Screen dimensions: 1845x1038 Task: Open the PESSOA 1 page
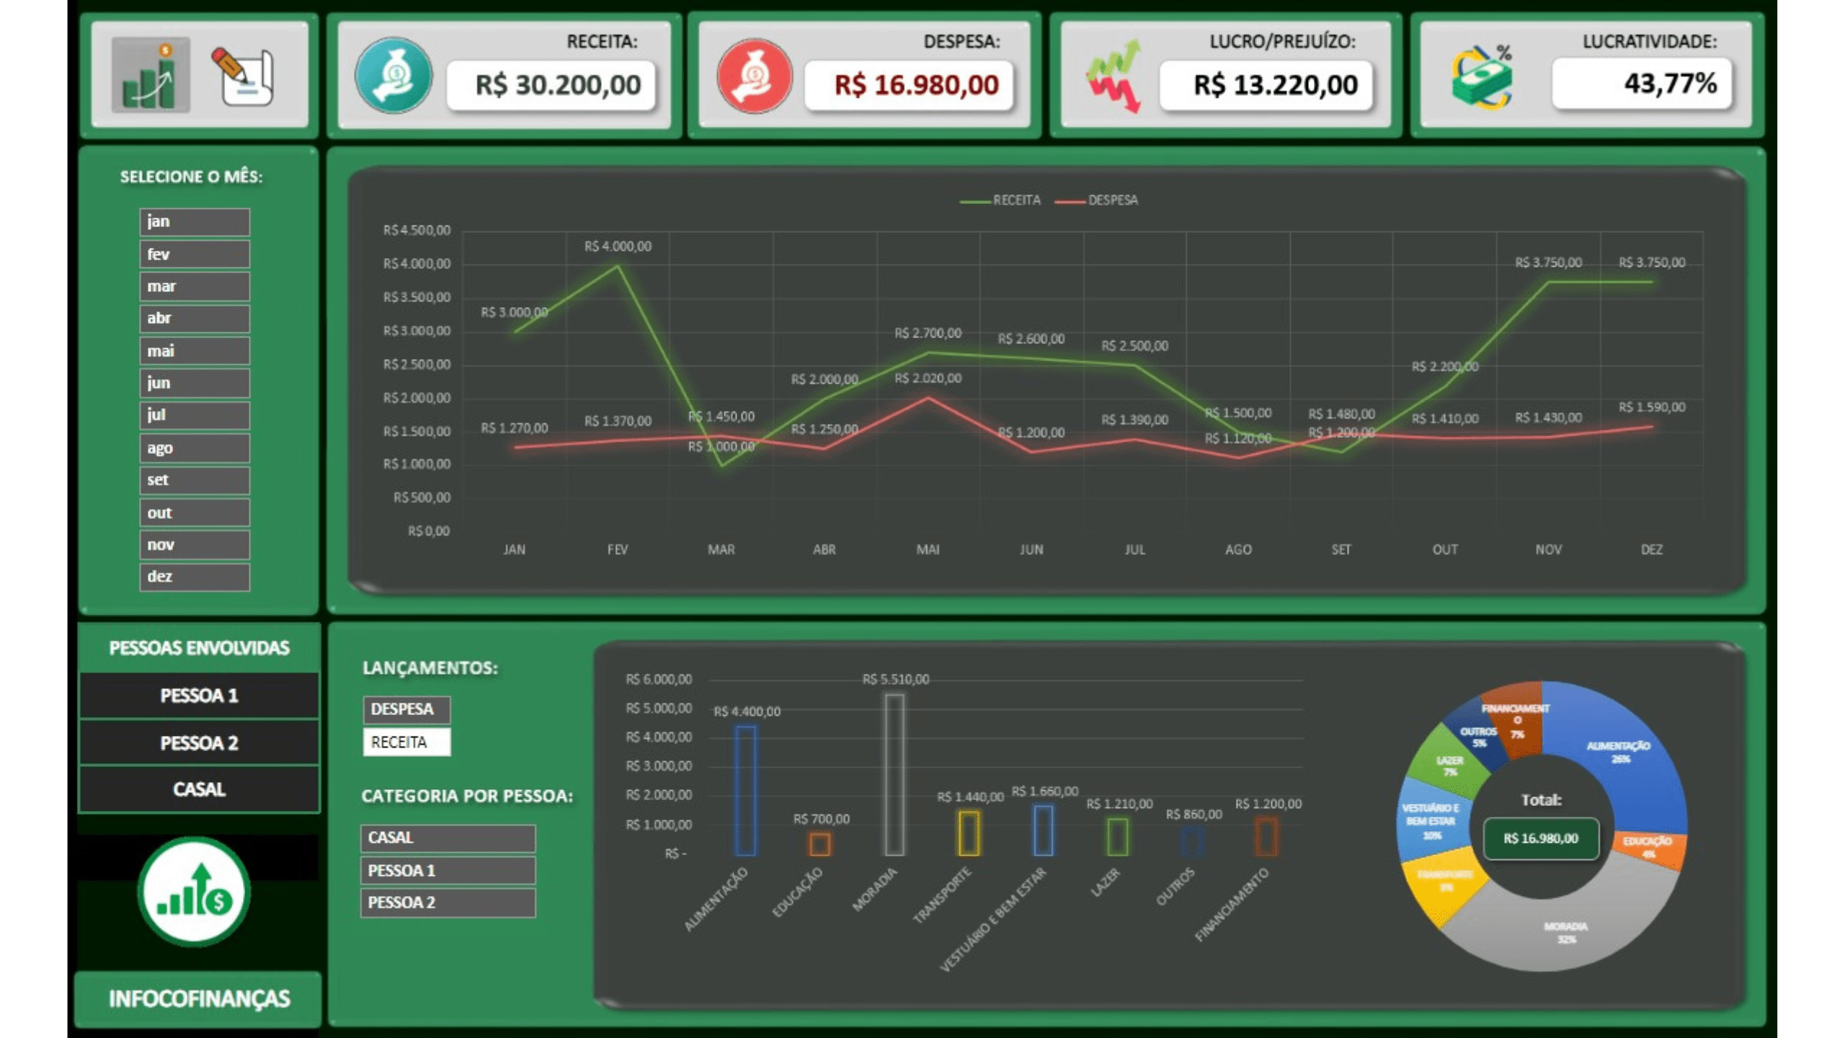point(199,696)
